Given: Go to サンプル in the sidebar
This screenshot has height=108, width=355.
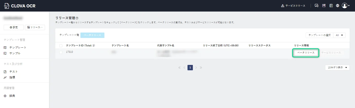Looking at the screenshot, I should (15, 53).
